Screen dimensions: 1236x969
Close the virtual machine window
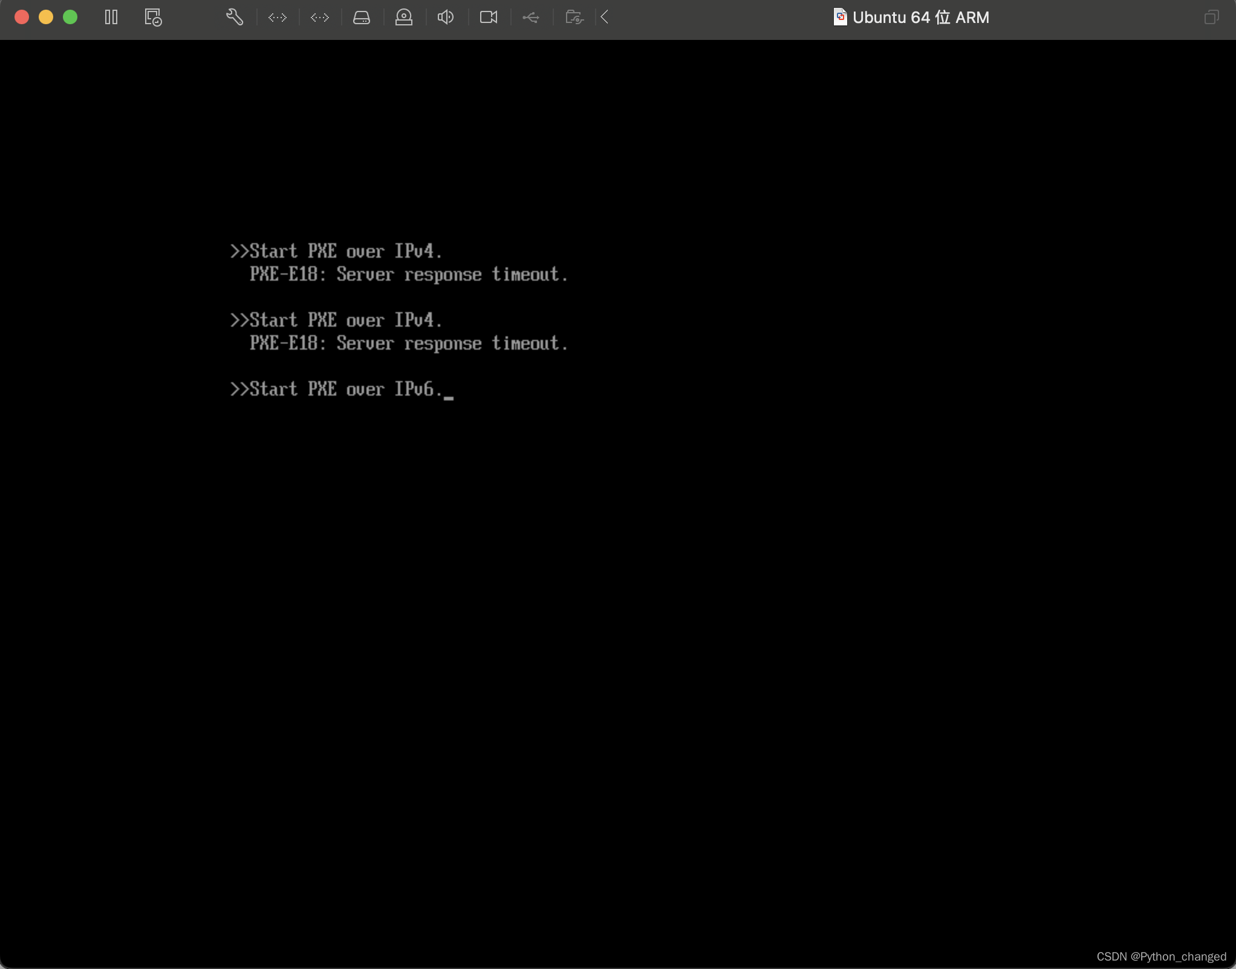pyautogui.click(x=22, y=17)
